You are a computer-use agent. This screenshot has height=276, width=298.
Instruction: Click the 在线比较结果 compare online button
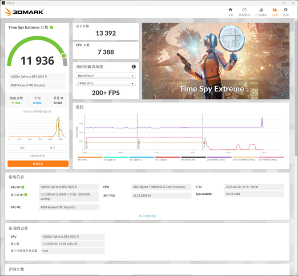point(37,156)
